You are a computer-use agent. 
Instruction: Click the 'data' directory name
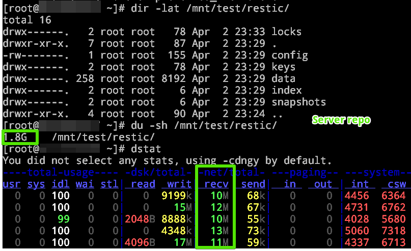click(x=283, y=78)
